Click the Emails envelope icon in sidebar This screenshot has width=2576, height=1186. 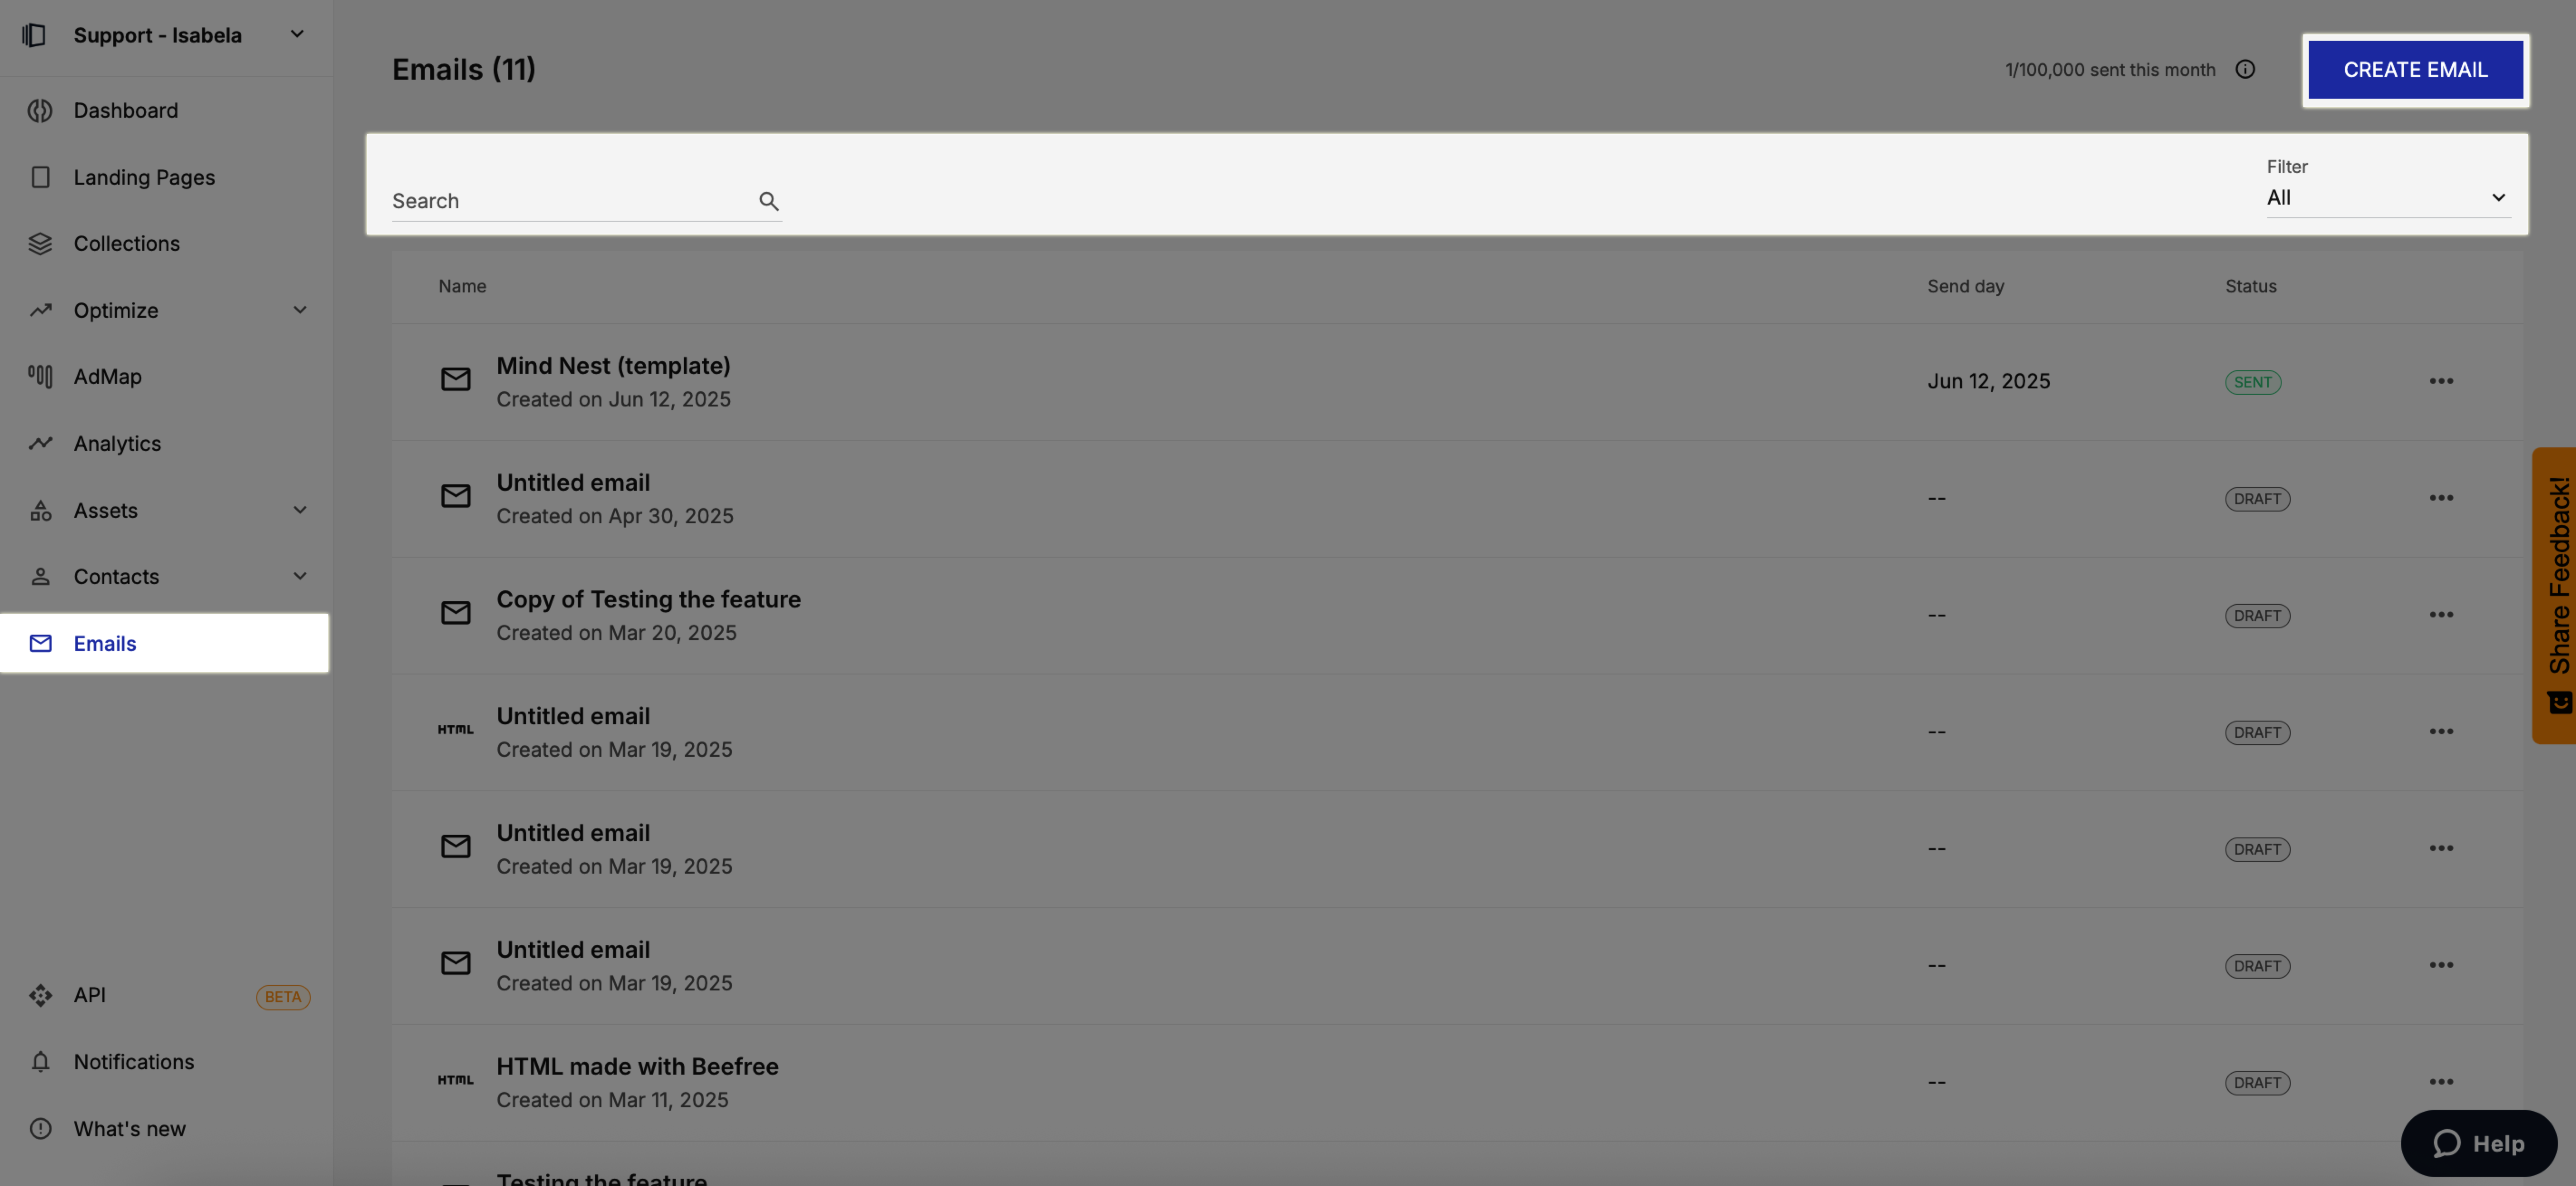click(x=40, y=643)
